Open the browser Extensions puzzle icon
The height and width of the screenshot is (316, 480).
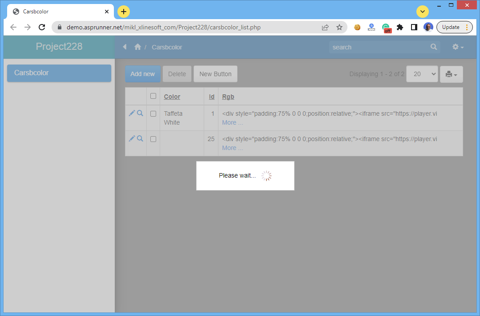click(x=400, y=27)
